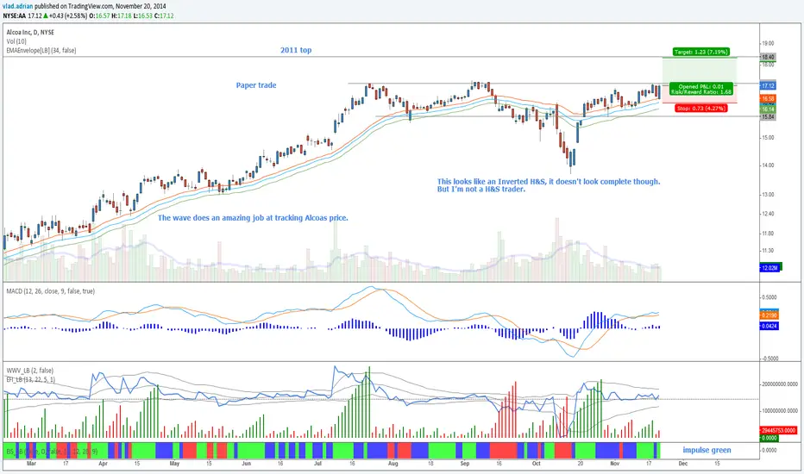The width and height of the screenshot is (804, 474).
Task: Click the 12.02M volume tag
Action: 769,267
